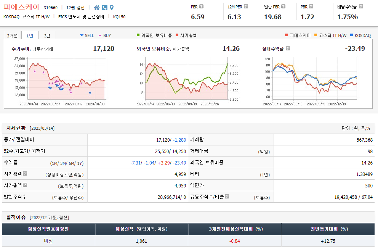Click help icon beside 시가총액 보통주 row
This screenshot has width=378, height=250.
[25, 185]
